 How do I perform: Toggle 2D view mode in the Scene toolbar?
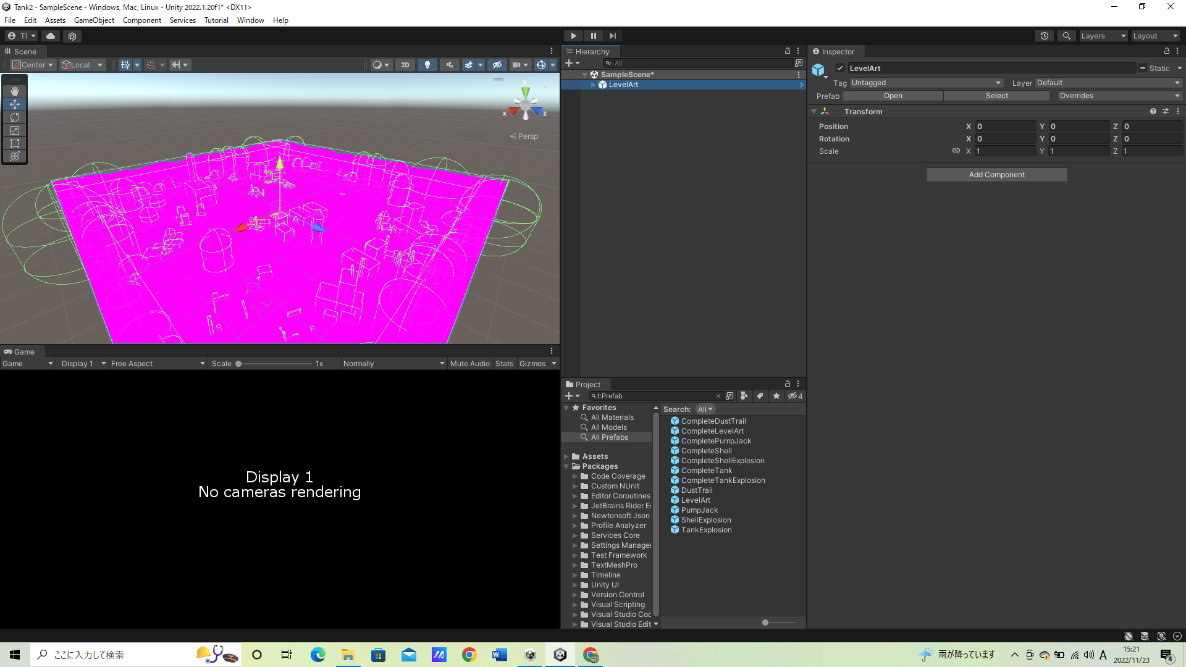click(405, 65)
